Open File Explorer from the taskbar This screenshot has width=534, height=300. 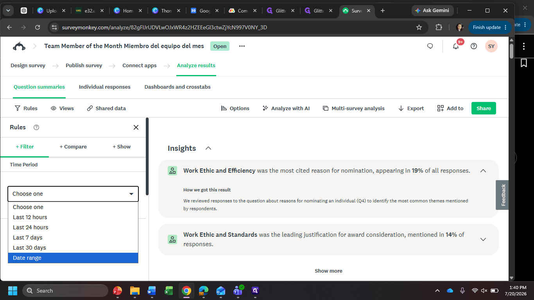click(x=134, y=291)
